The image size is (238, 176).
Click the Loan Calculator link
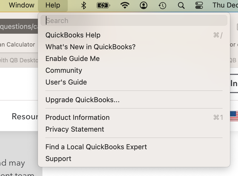click(17, 45)
